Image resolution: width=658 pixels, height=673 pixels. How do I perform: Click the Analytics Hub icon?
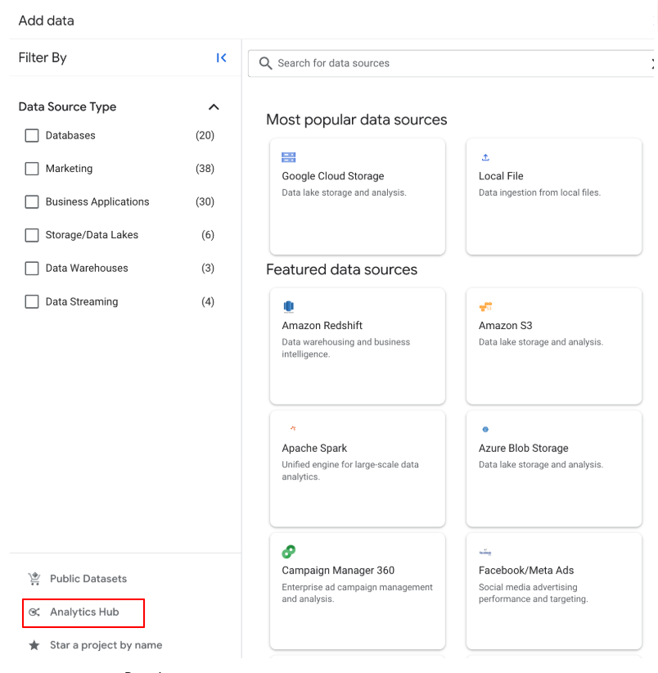[34, 612]
